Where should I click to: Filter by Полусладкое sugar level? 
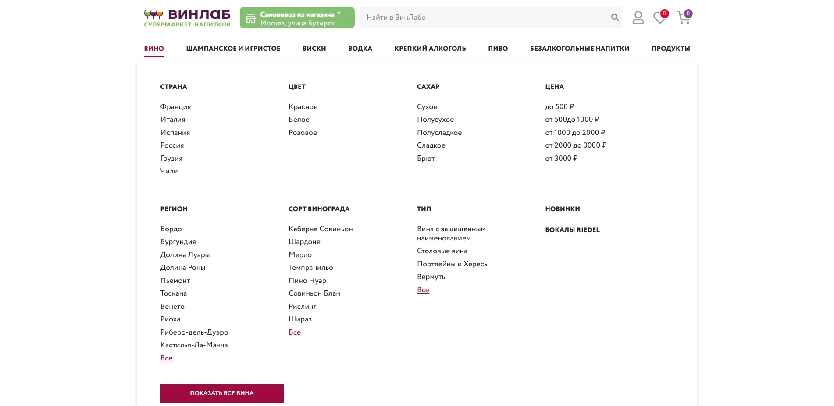pos(439,133)
